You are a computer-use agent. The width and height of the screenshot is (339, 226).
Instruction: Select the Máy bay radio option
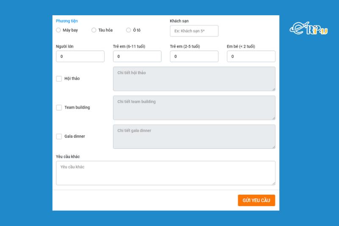click(x=58, y=30)
